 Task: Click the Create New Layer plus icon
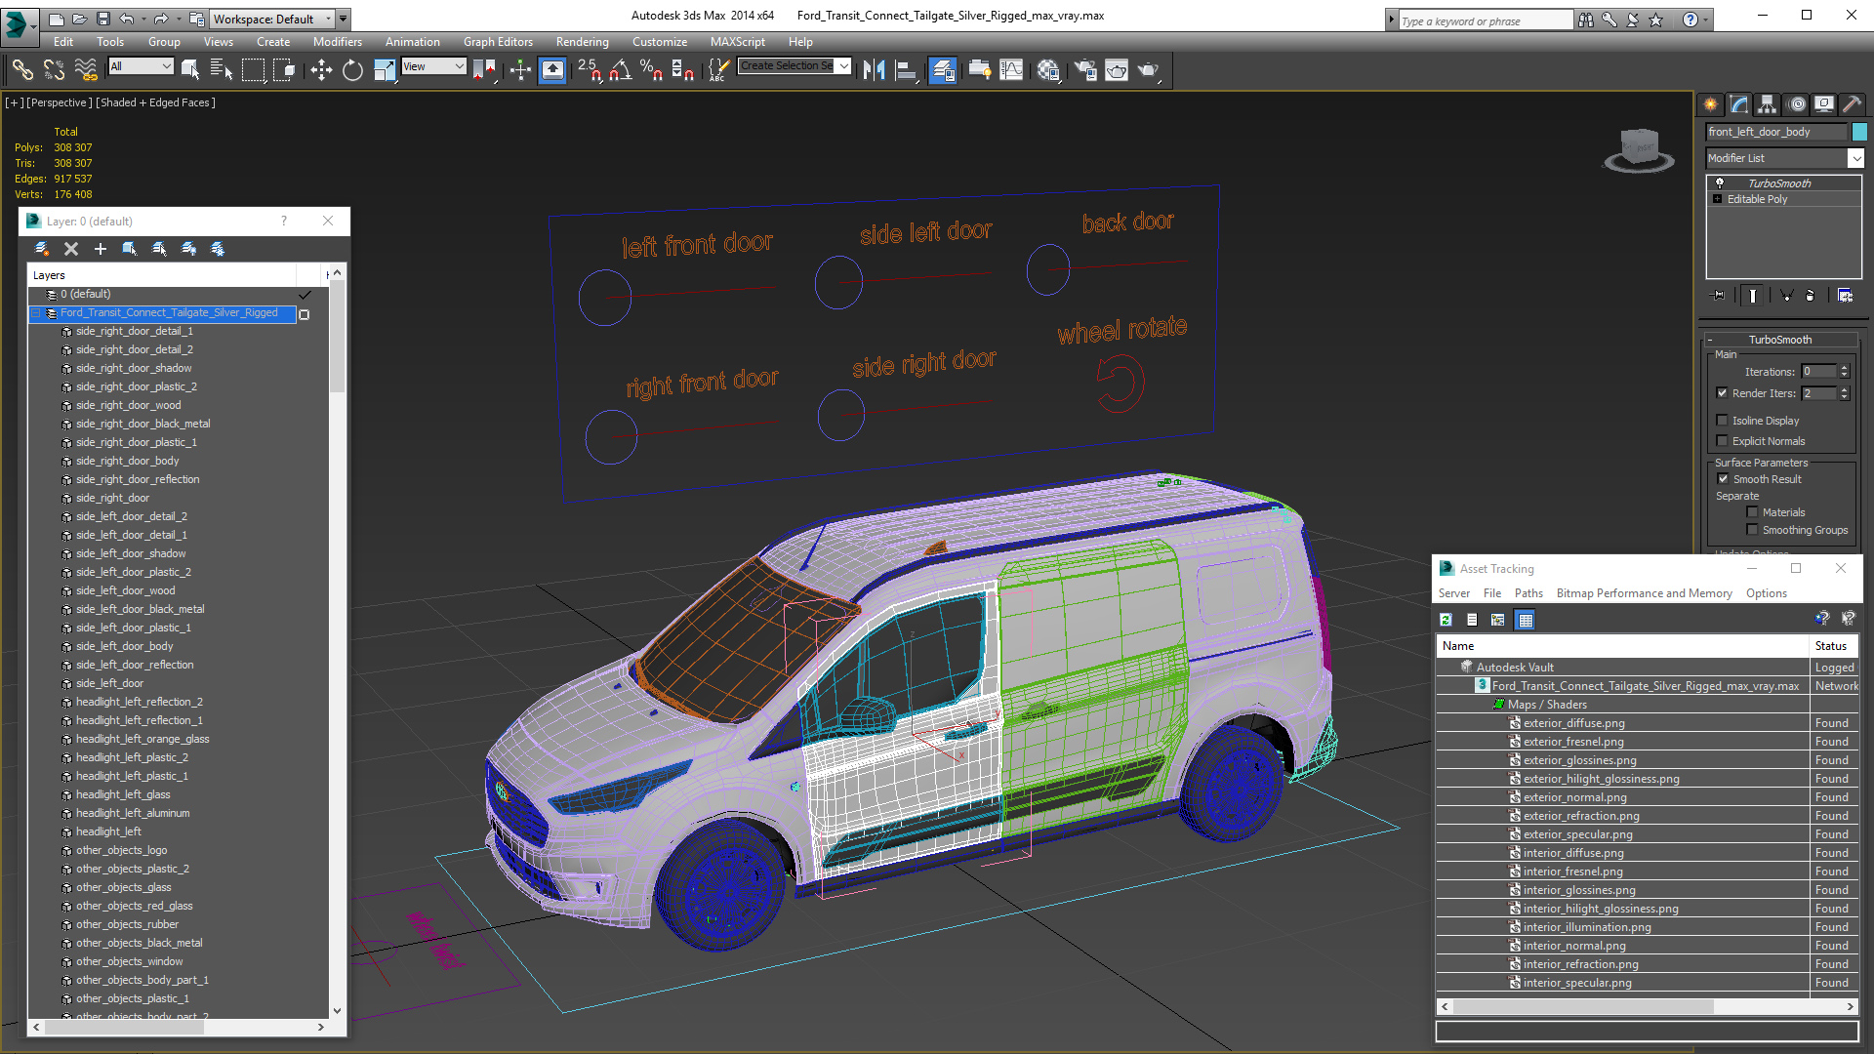point(100,249)
